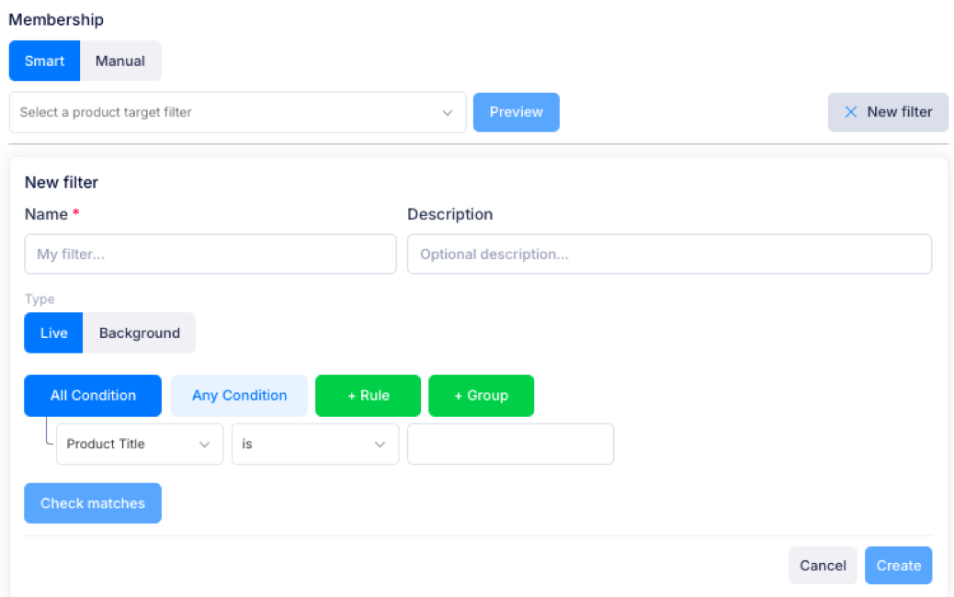The width and height of the screenshot is (954, 597).
Task: Focus the Optional description field
Action: (669, 254)
